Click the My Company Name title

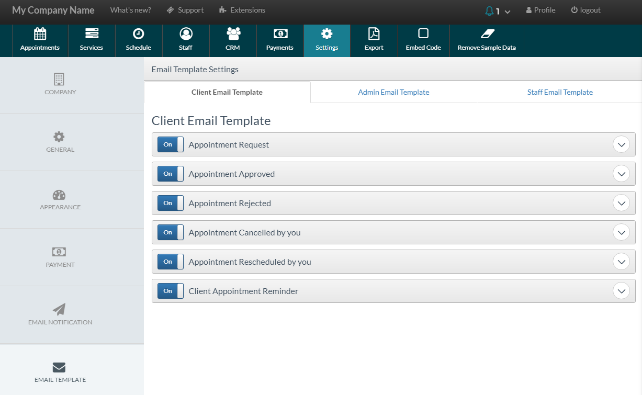click(x=53, y=10)
